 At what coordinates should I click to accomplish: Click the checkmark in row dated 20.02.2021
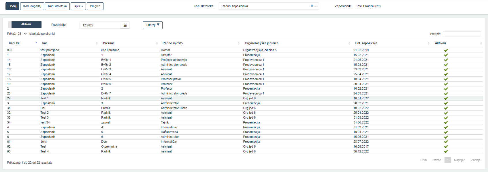click(x=446, y=103)
